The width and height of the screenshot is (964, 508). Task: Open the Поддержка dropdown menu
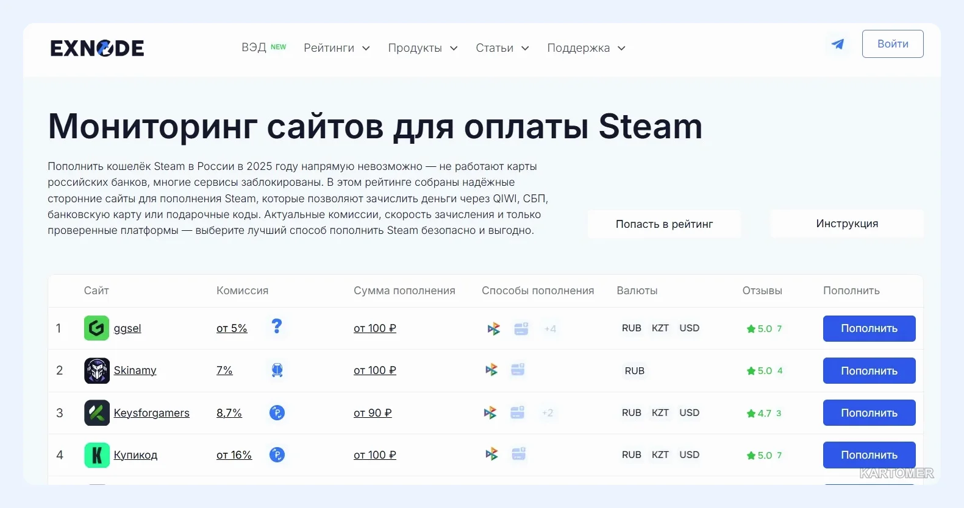[587, 48]
